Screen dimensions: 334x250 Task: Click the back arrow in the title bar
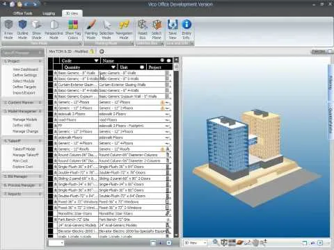tap(4, 4)
